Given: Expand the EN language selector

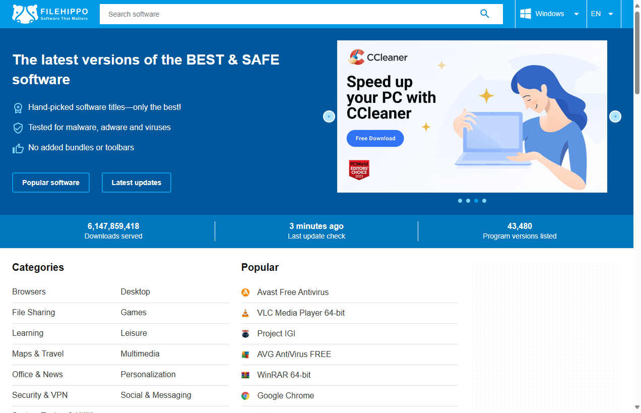Looking at the screenshot, I should [602, 14].
